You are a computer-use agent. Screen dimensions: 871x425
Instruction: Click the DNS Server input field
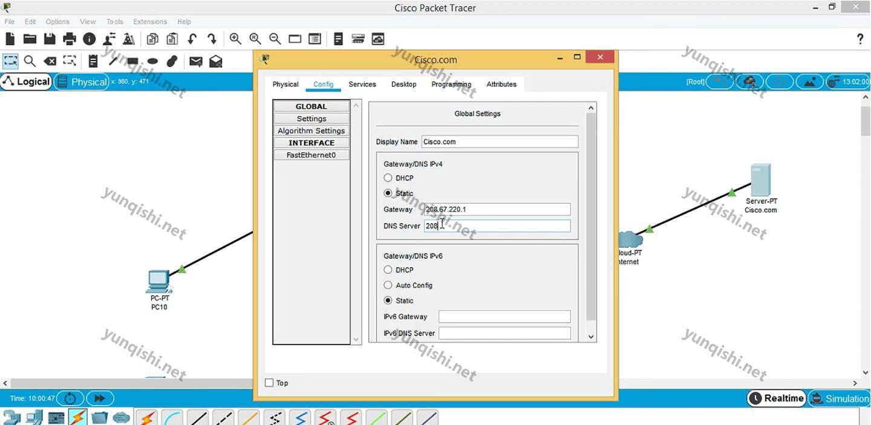click(497, 225)
